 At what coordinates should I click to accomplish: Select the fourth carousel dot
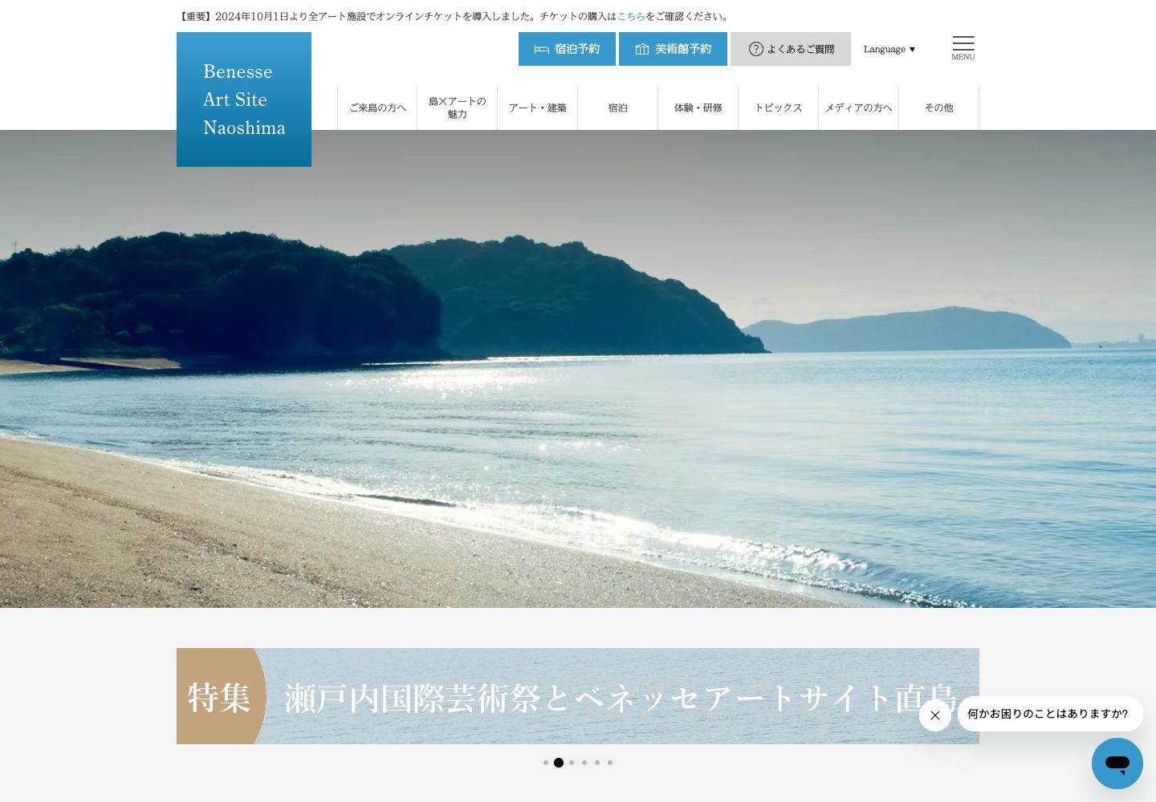584,763
